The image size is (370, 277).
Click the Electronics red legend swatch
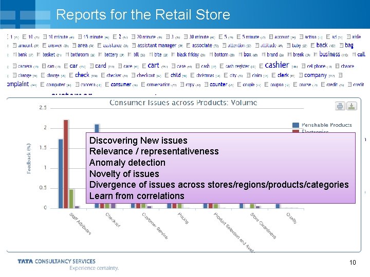295,131
